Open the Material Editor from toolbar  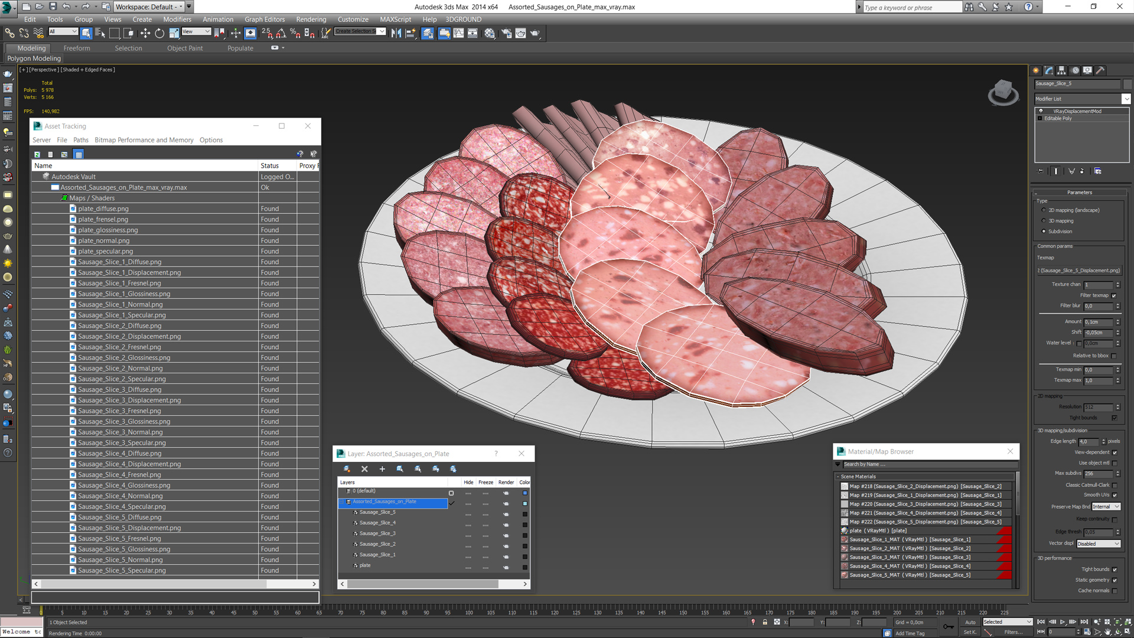(x=490, y=34)
